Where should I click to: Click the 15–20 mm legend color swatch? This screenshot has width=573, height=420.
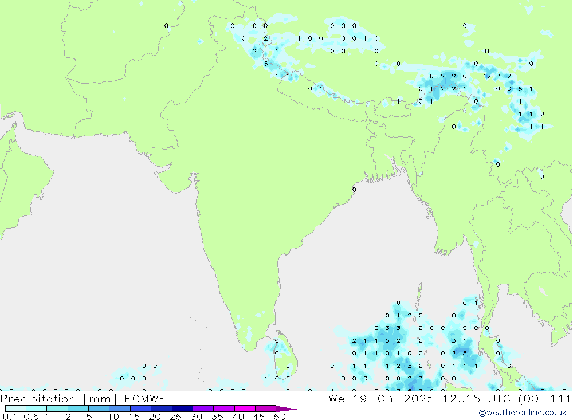coord(141,409)
